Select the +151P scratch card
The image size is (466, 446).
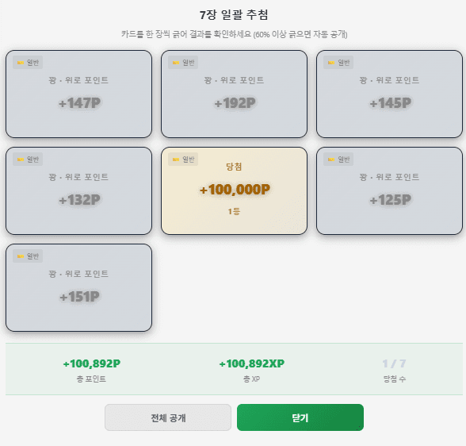pos(78,288)
